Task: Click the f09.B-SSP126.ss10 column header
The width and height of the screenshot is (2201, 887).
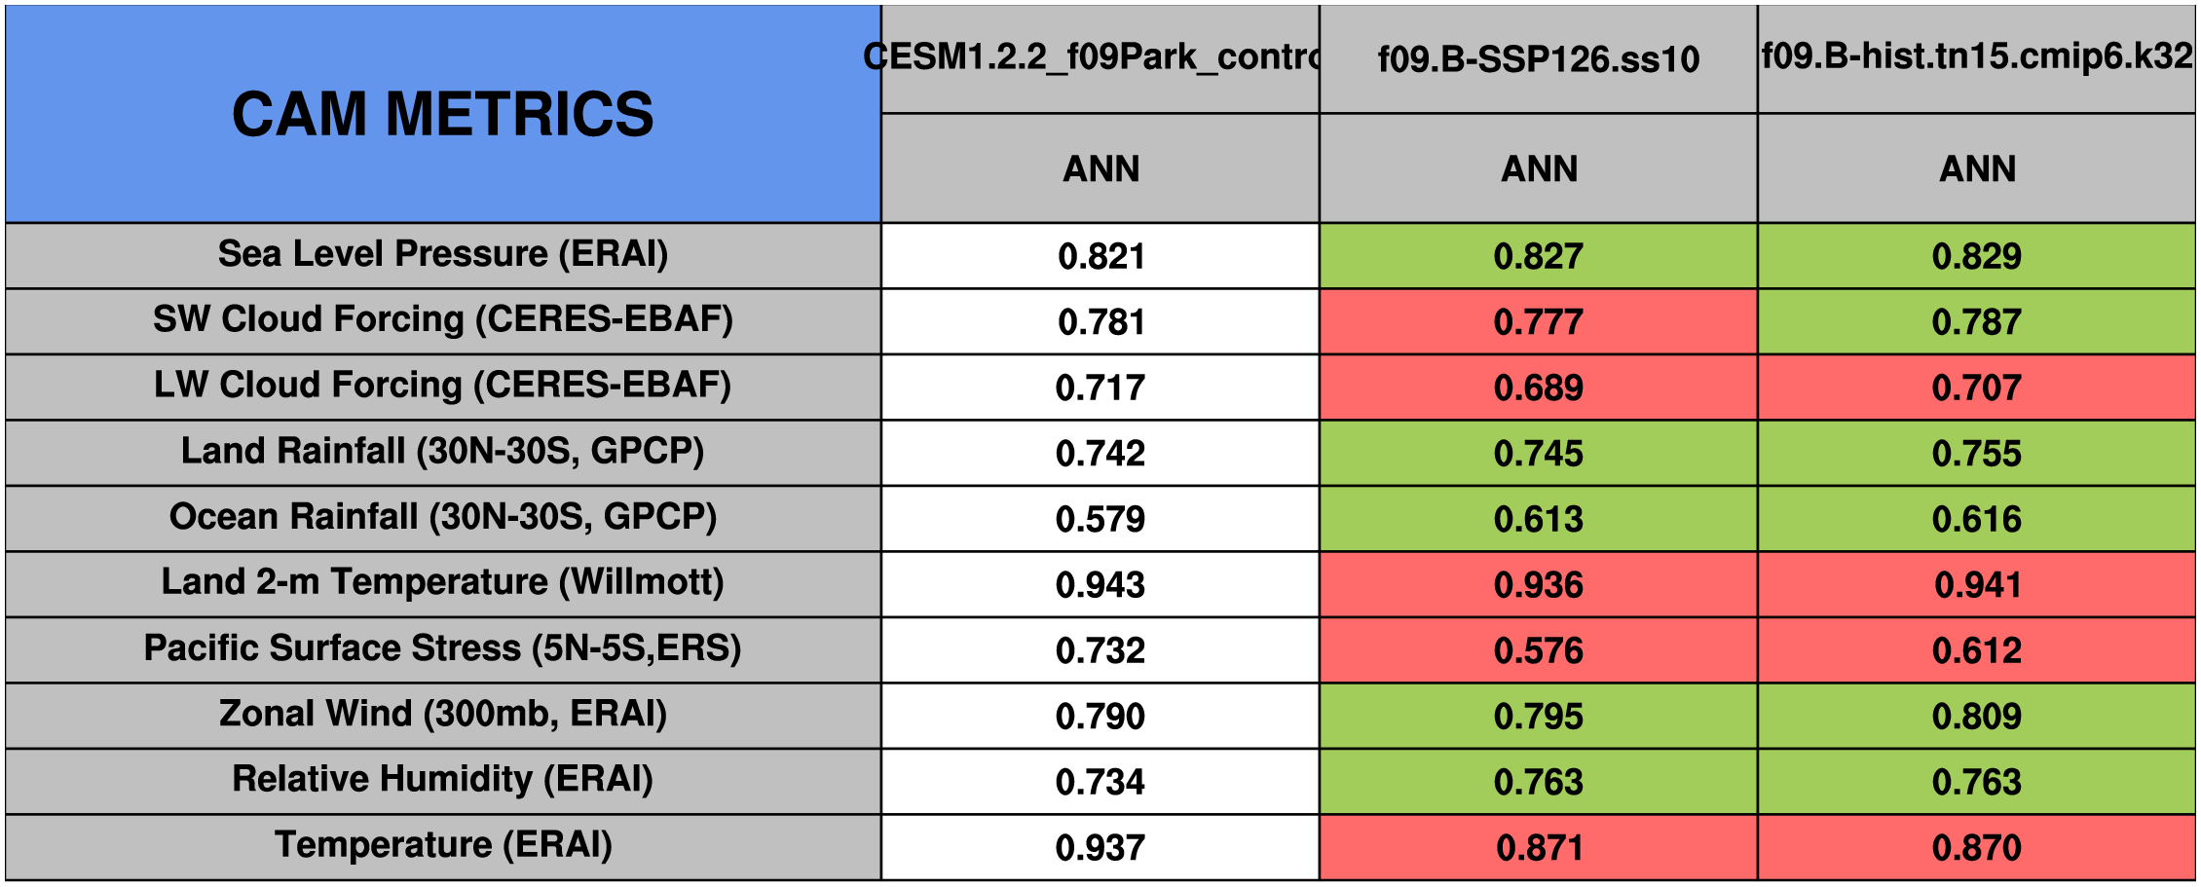Action: tap(1538, 58)
